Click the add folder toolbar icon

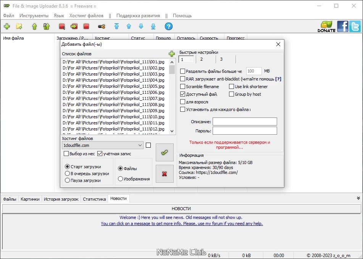pos(19,26)
